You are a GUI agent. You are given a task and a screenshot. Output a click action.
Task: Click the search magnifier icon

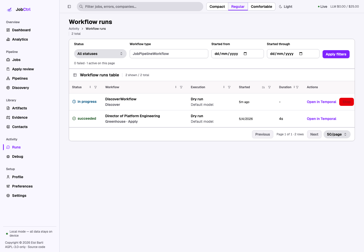tap(81, 7)
